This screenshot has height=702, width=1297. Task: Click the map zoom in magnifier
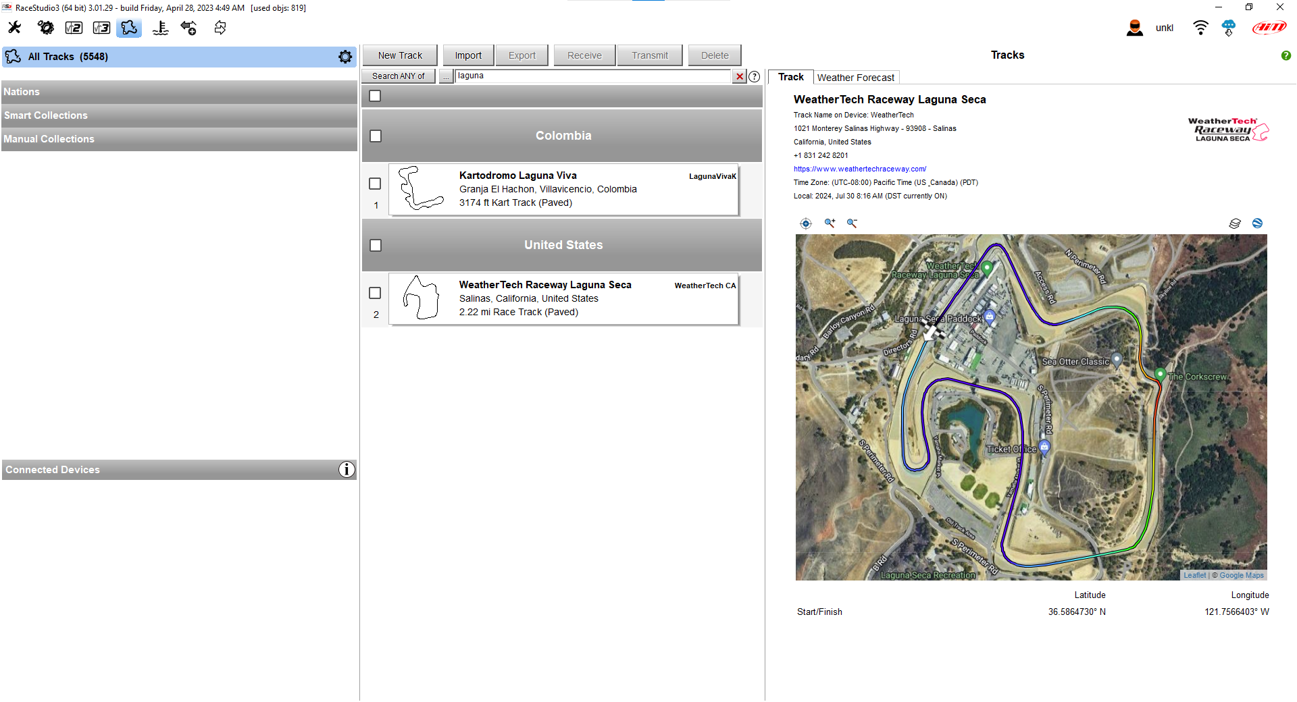point(830,223)
